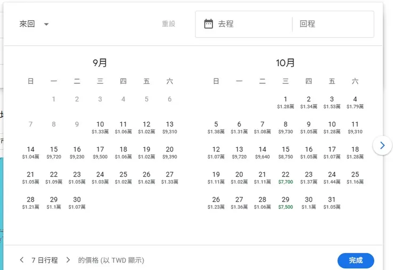This screenshot has width=395, height=270.
Task: Select October 22 priced $7,700
Action: click(286, 177)
